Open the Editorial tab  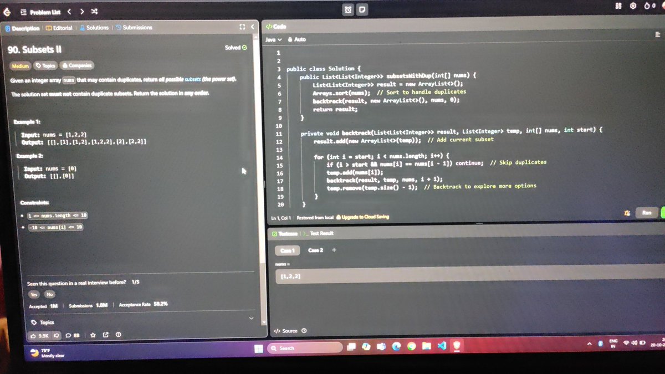pos(59,28)
